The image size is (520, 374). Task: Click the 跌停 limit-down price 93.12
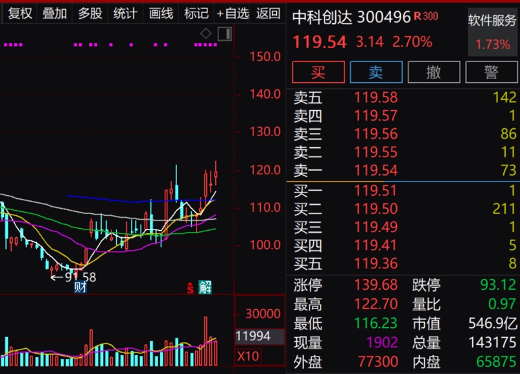click(x=498, y=285)
